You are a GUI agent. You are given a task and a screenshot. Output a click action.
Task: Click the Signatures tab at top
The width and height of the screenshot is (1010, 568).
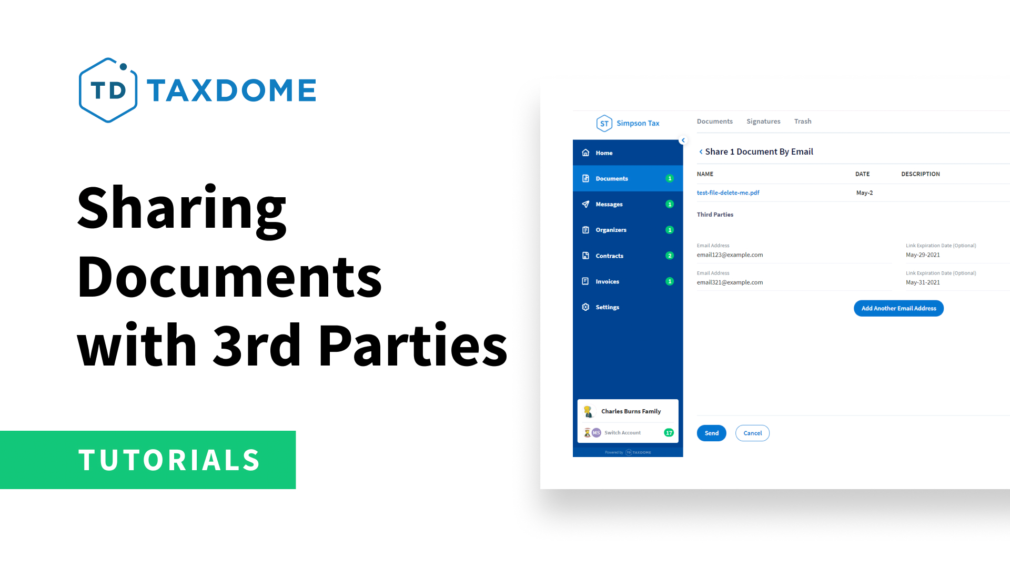point(763,120)
